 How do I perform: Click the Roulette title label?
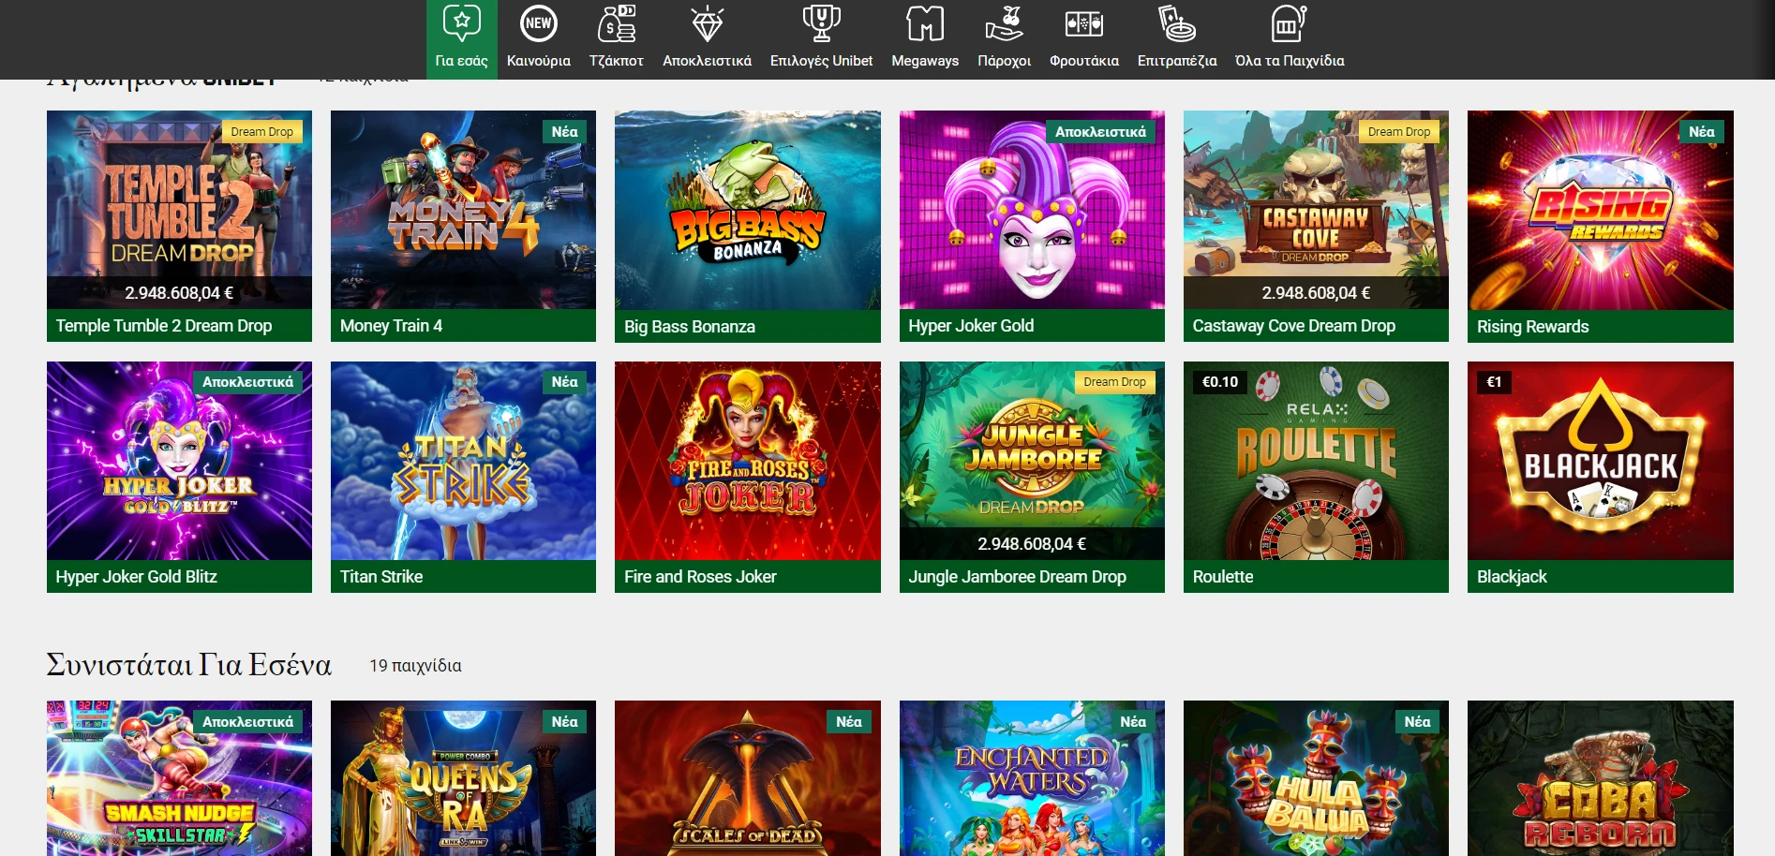click(1223, 577)
